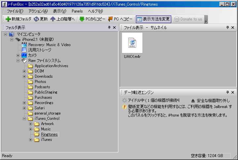Screen dimensions: 238x160
Task: Click the 空き容量: 12.04 GB status
Action: 207,156
